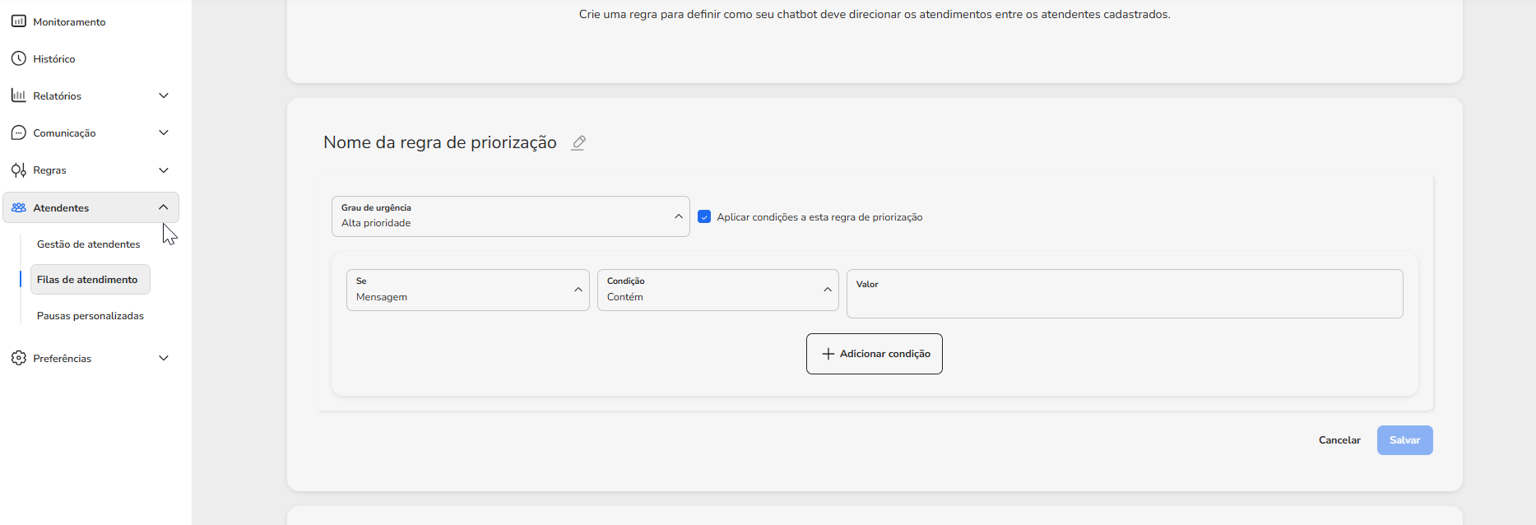Click the Histórico clock icon
Viewport: 1536px width, 525px height.
18,58
